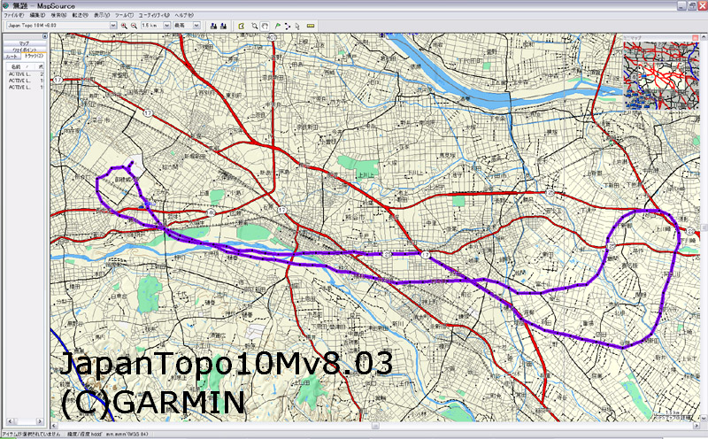The image size is (708, 439).
Task: Click the map horizontal scrollbar thumb
Action: point(374,426)
